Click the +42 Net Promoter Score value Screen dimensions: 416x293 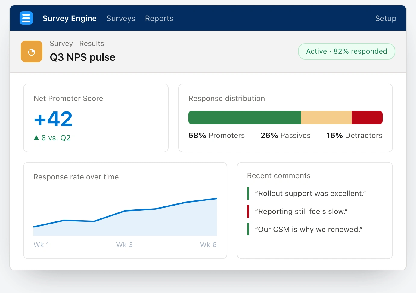[53, 119]
